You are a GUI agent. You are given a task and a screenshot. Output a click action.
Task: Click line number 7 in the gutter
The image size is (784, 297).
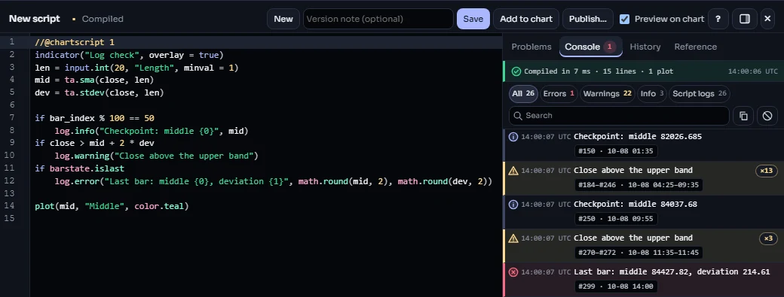tap(11, 118)
